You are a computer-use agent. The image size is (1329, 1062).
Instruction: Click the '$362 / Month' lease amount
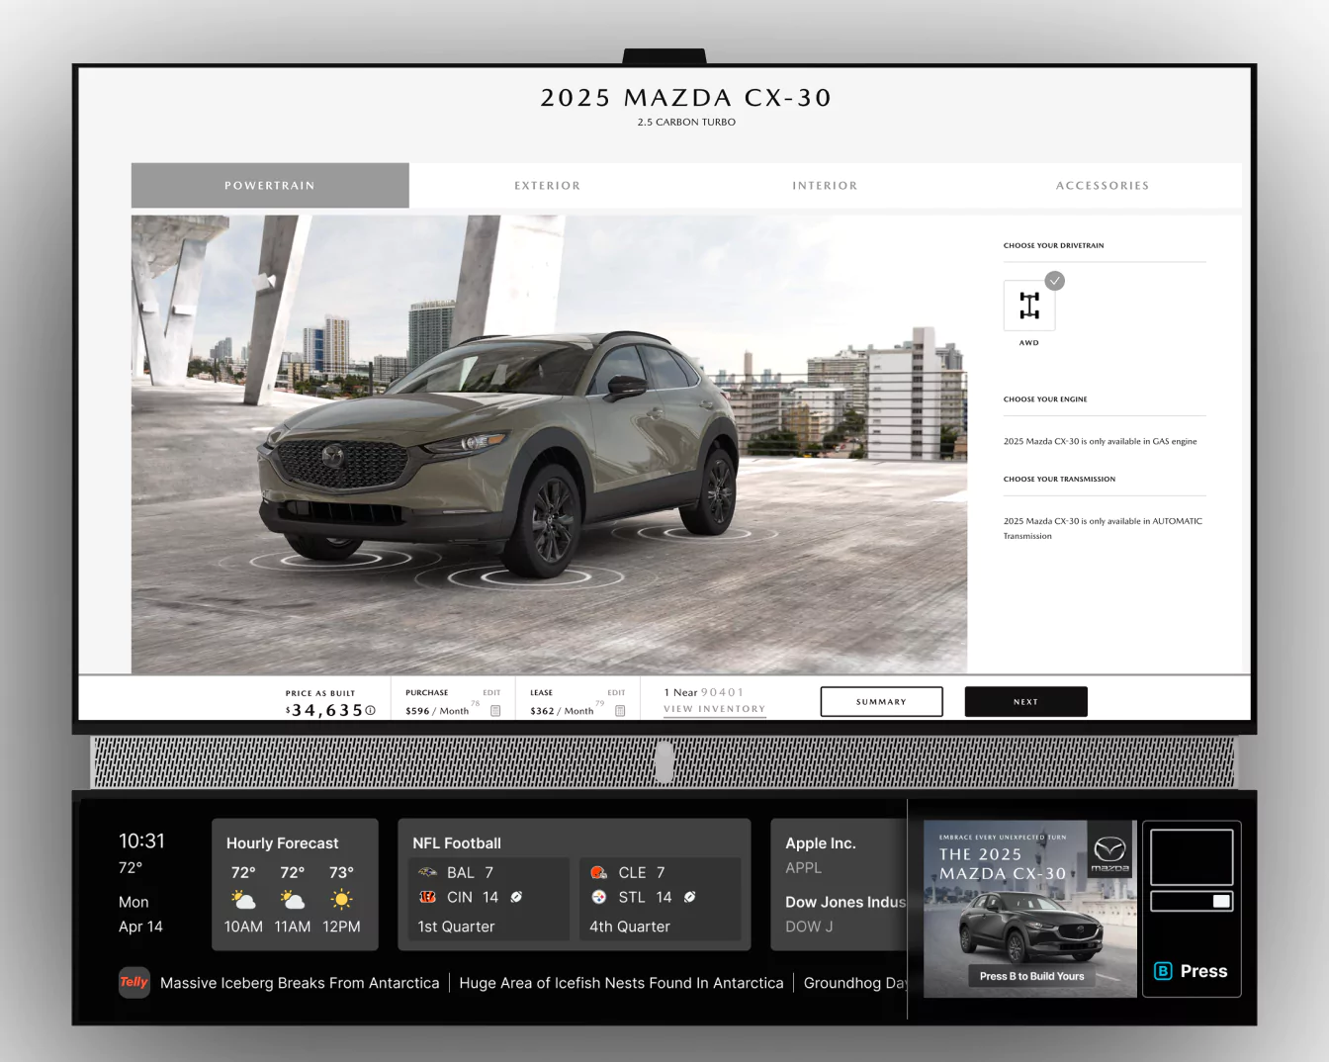tap(562, 711)
